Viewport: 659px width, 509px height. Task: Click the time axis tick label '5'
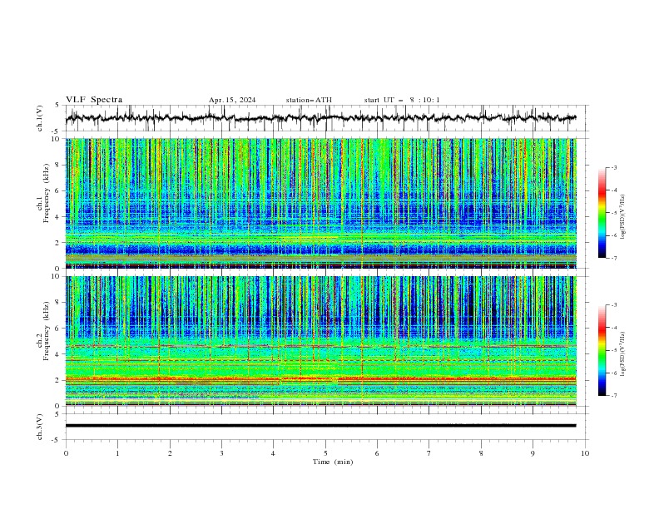coord(325,453)
